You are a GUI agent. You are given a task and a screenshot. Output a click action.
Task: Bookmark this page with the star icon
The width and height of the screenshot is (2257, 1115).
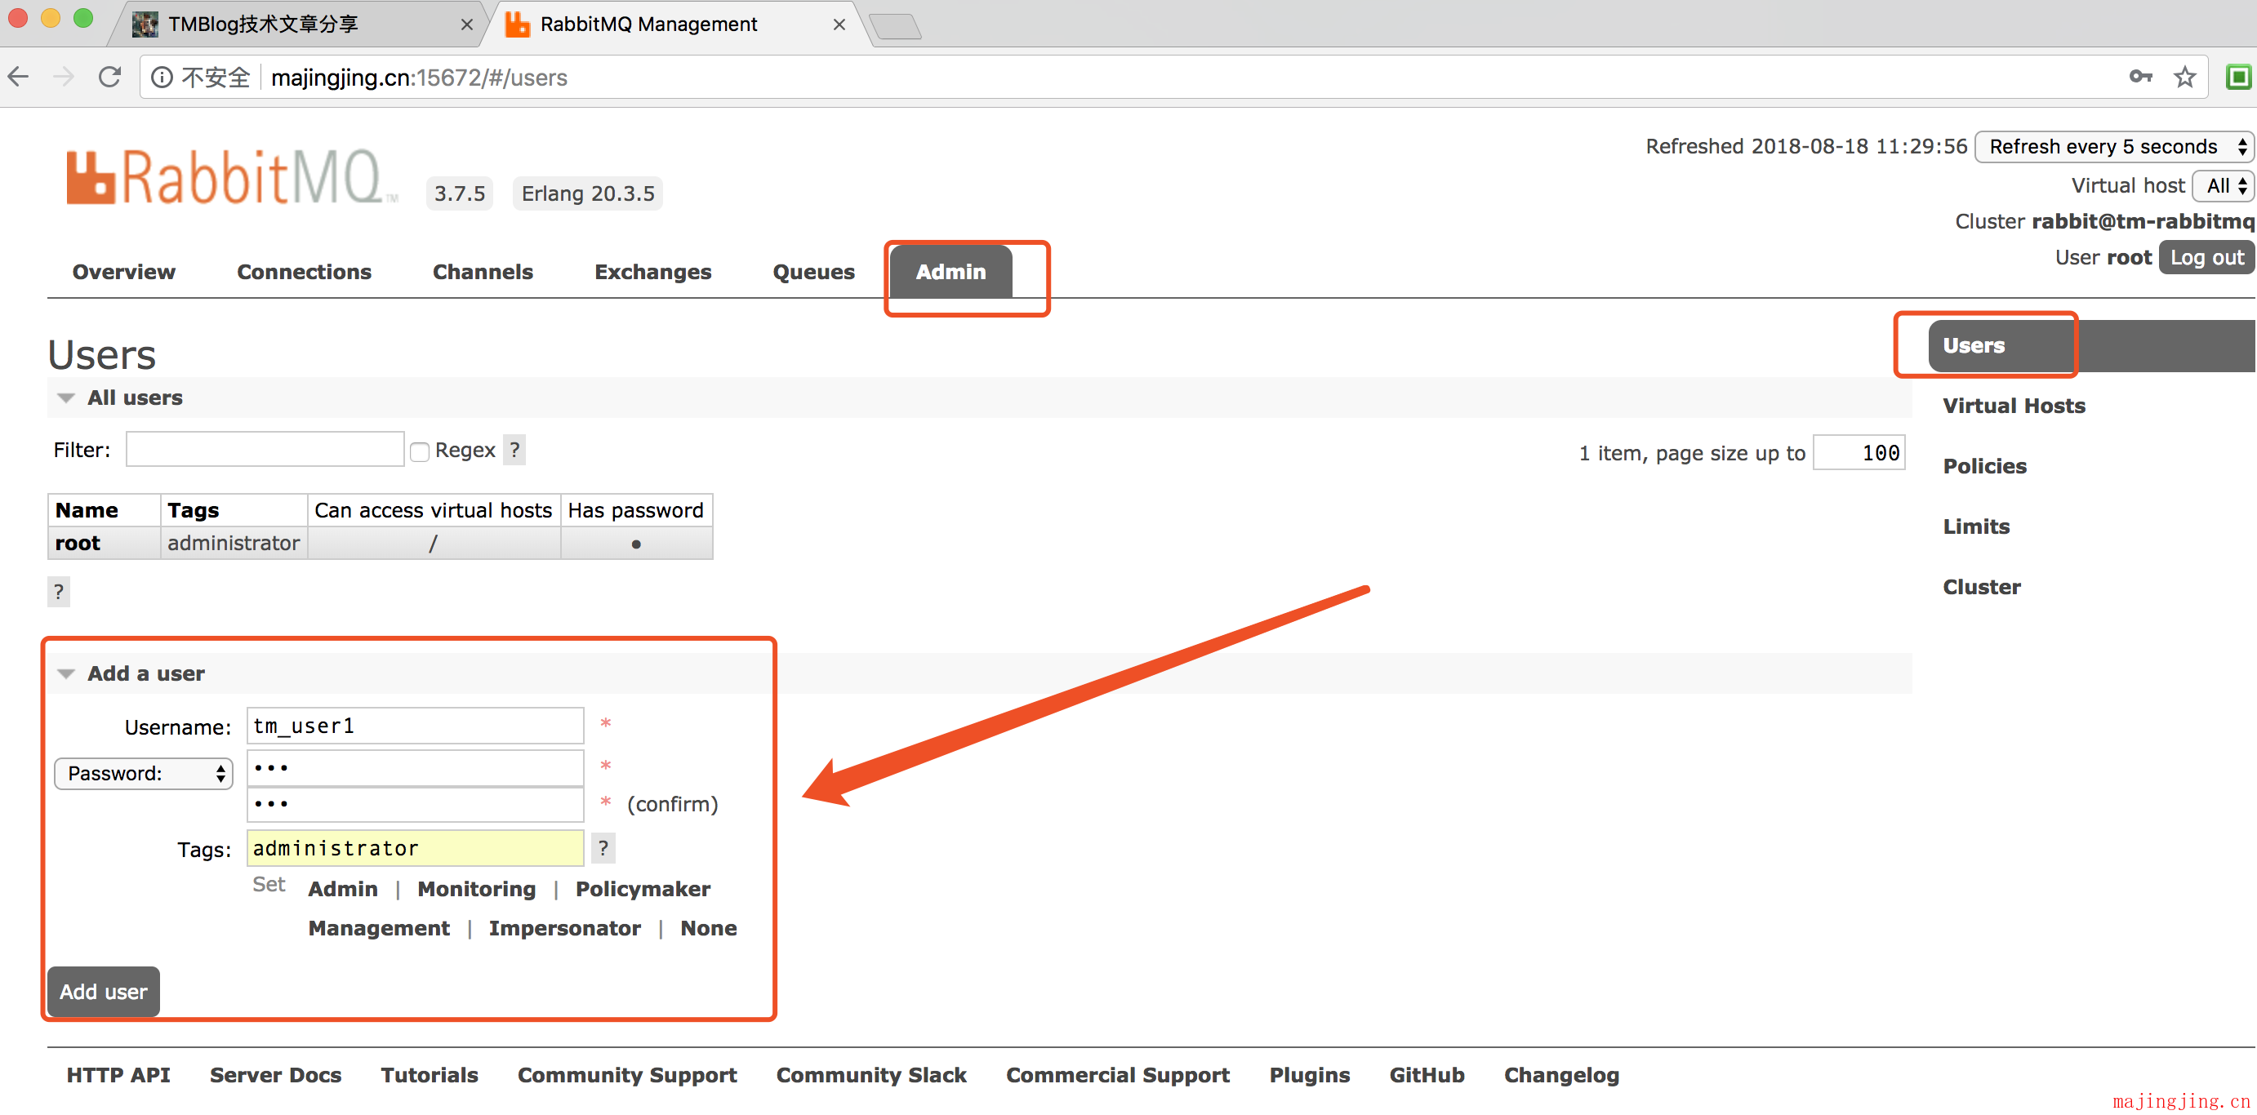[2185, 77]
